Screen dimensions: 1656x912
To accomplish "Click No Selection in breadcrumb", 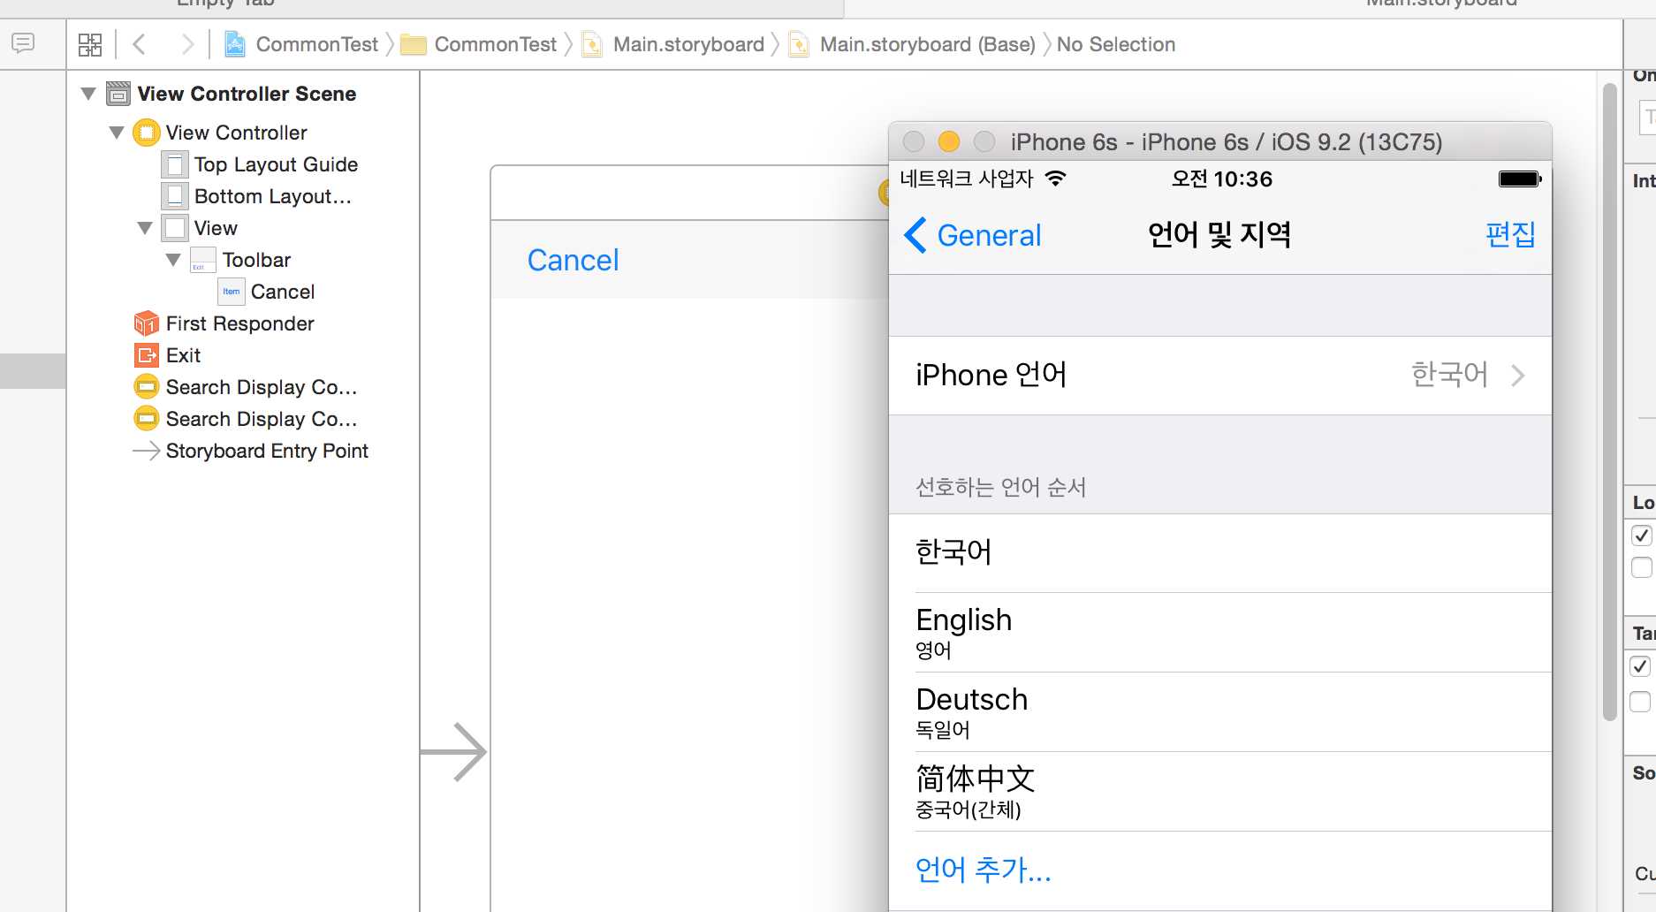I will (x=1116, y=44).
